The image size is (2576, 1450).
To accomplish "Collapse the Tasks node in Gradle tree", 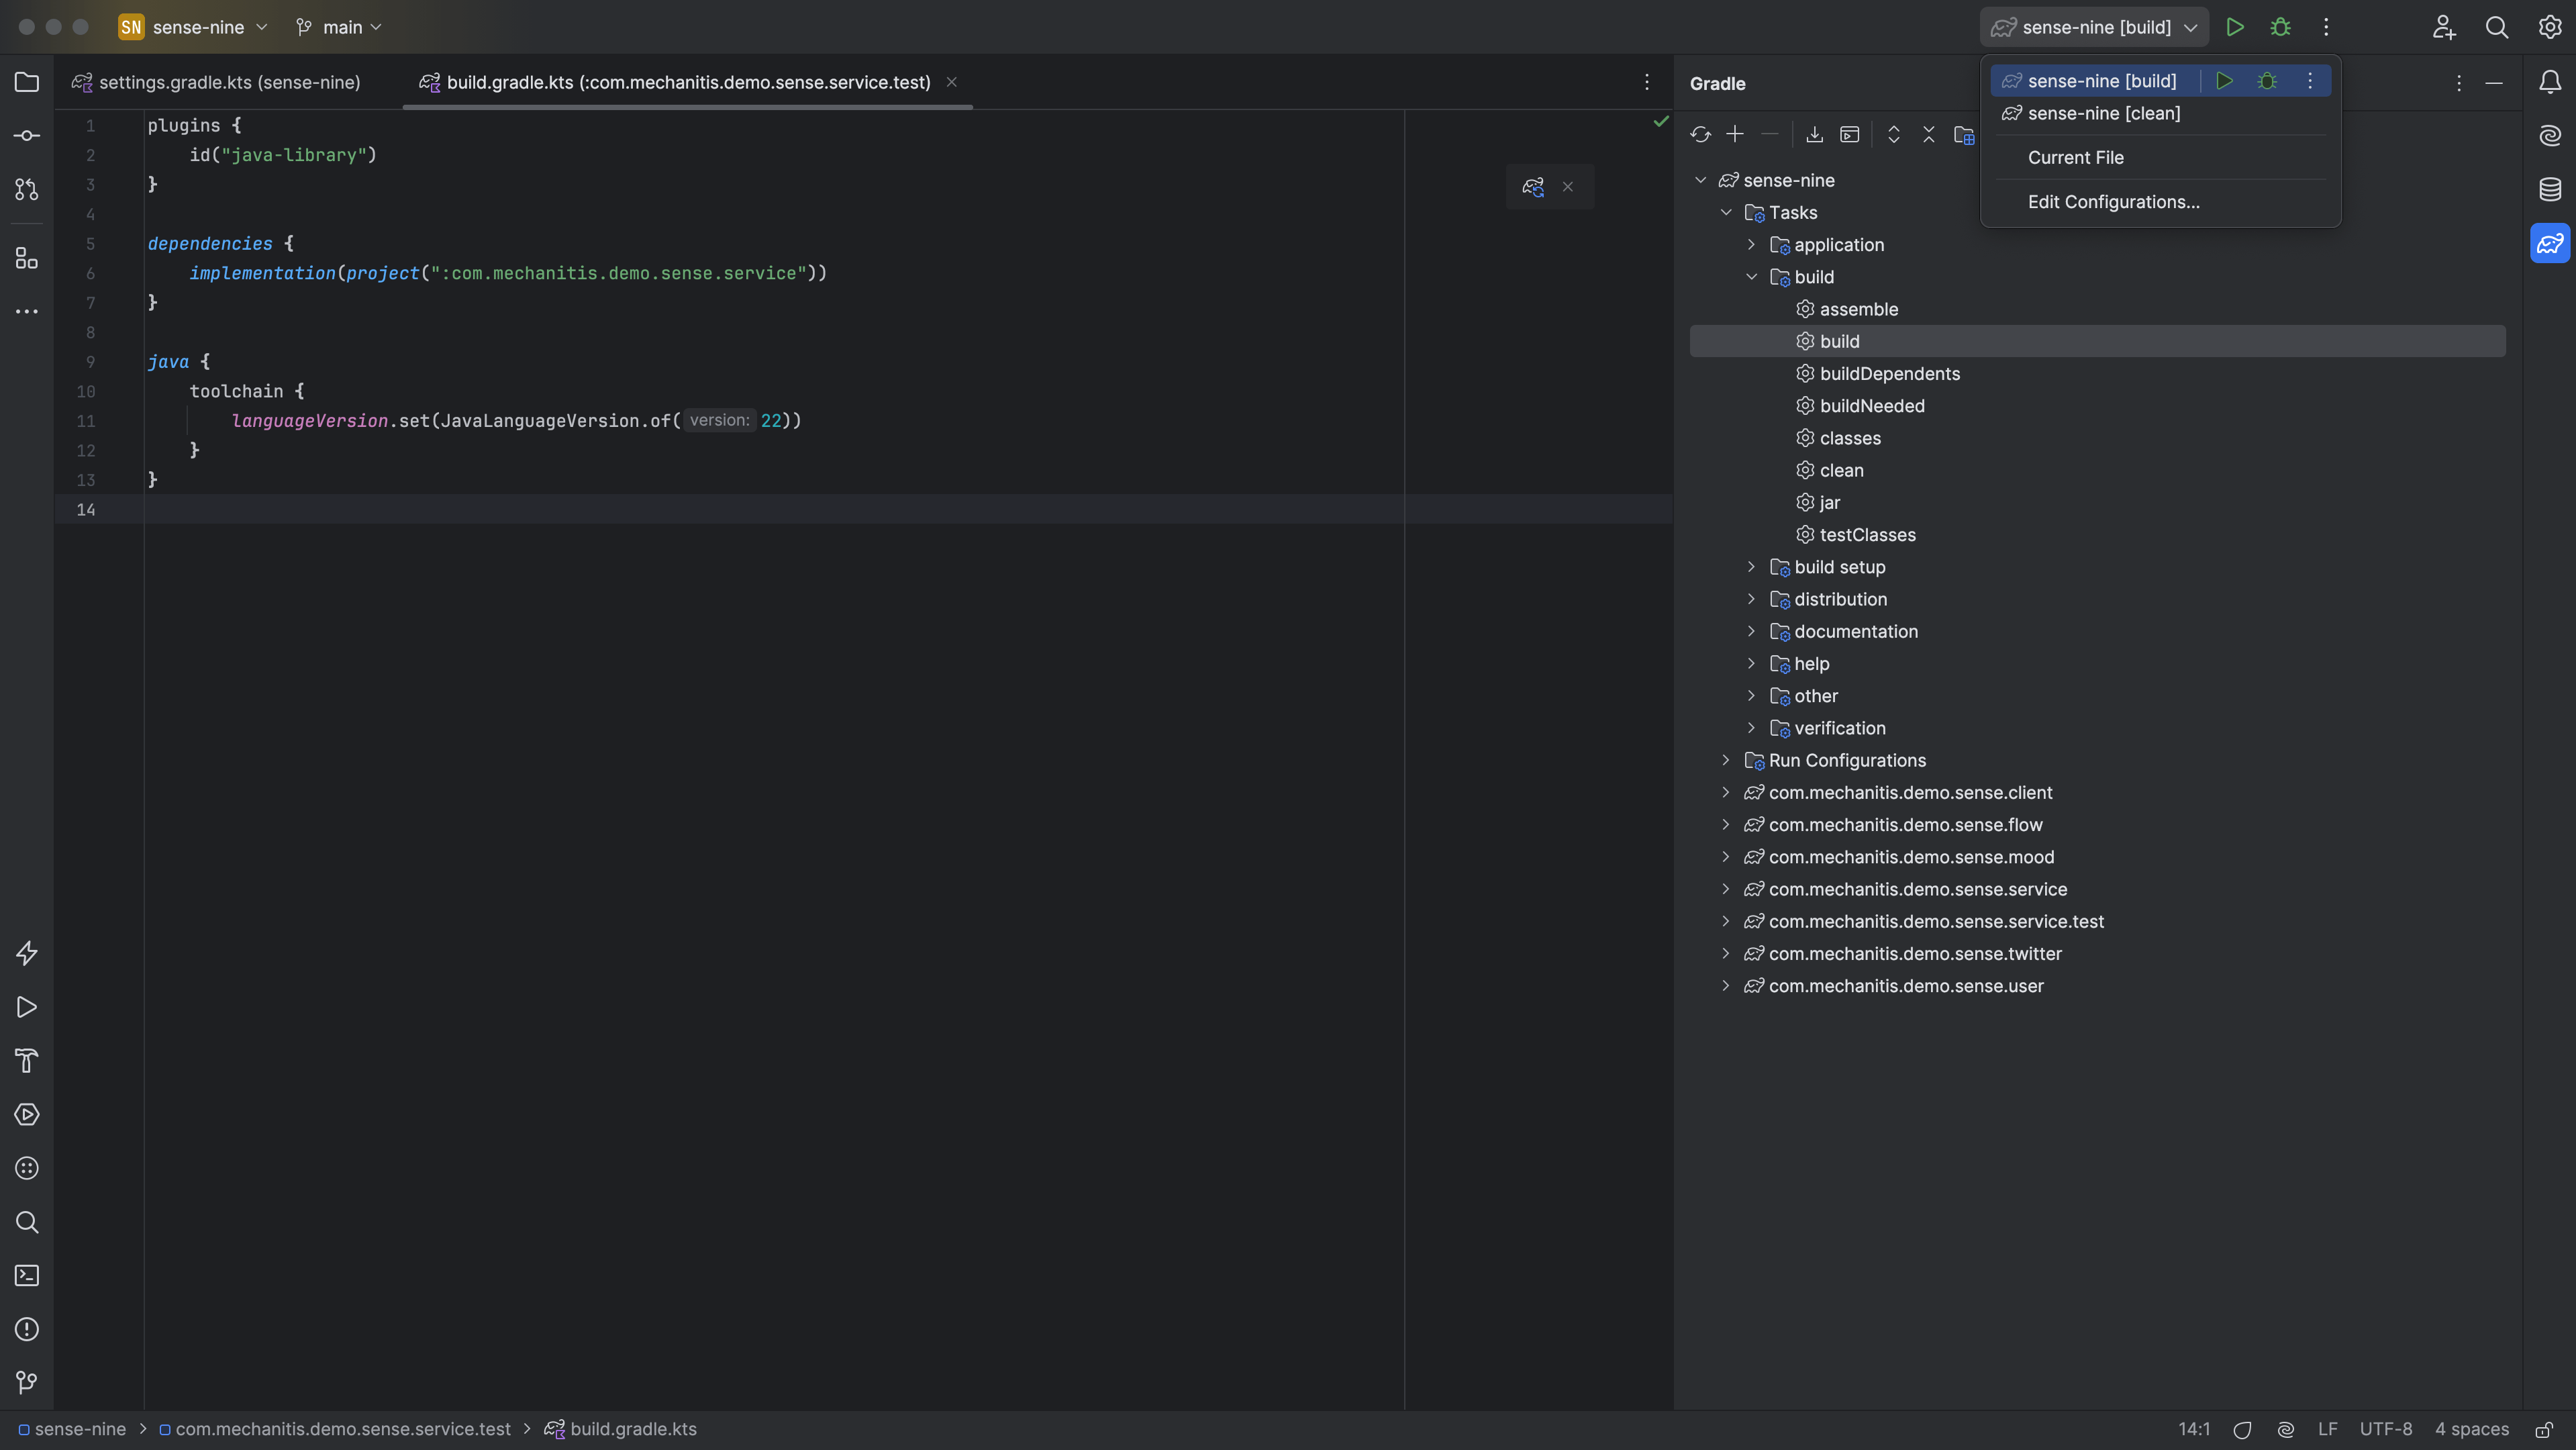I will (x=1727, y=212).
